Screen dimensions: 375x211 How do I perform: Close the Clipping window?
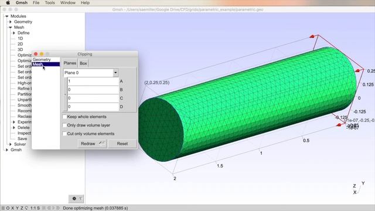(36, 54)
